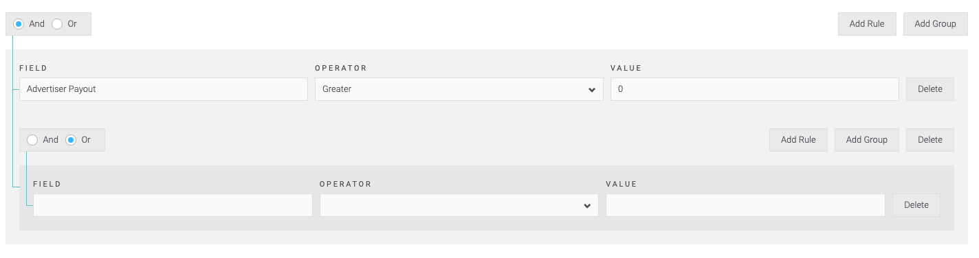Click the value field containing 0
Viewport: 979px width, 258px height.
coord(755,89)
